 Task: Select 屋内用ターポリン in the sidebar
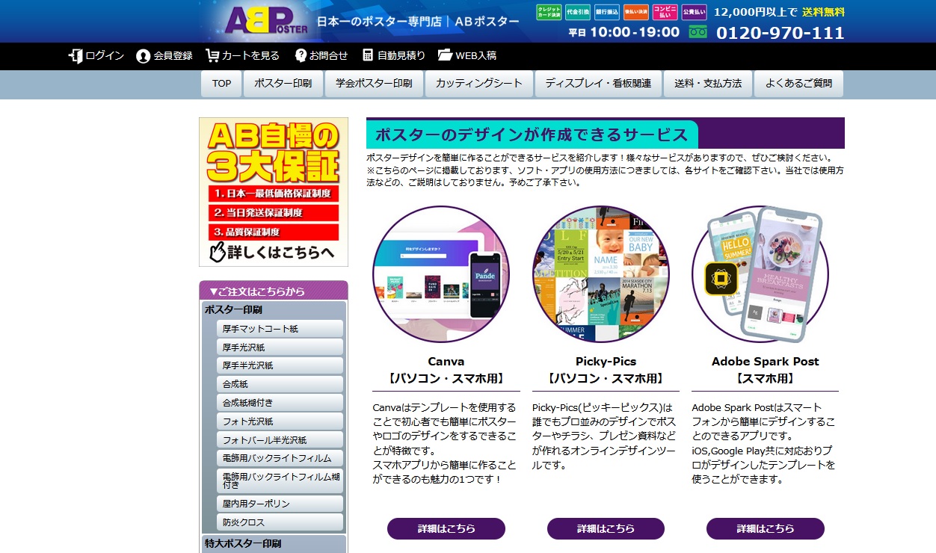(x=280, y=504)
